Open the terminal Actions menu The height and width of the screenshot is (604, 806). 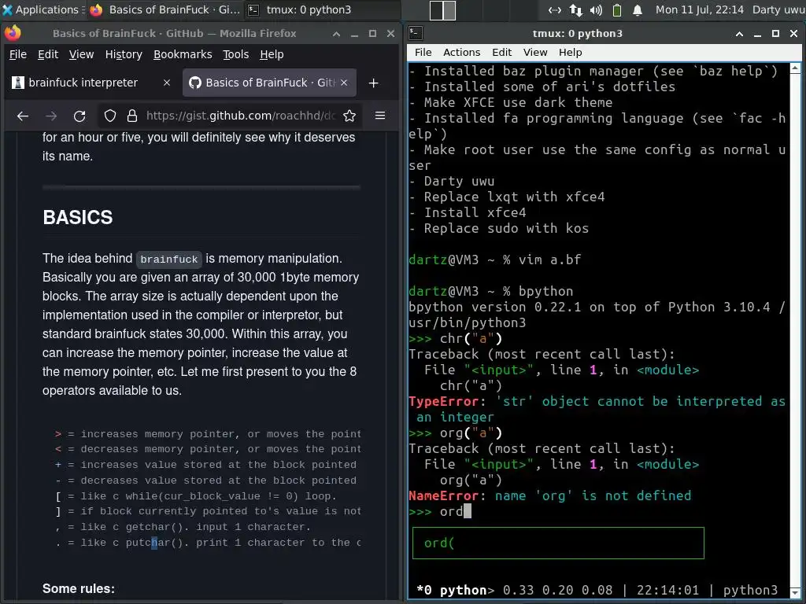point(461,53)
